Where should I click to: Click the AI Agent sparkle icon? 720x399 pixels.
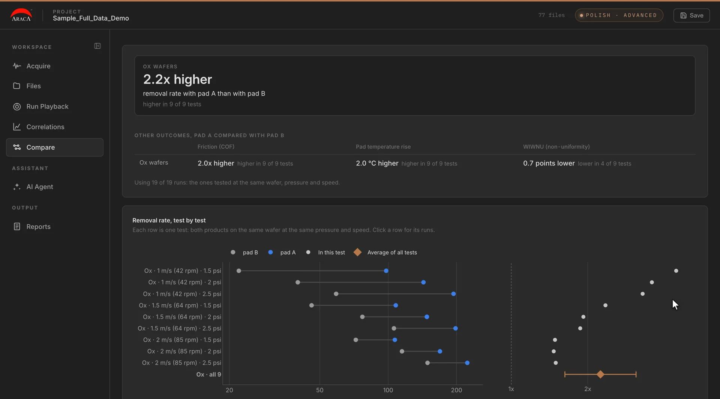(x=17, y=186)
